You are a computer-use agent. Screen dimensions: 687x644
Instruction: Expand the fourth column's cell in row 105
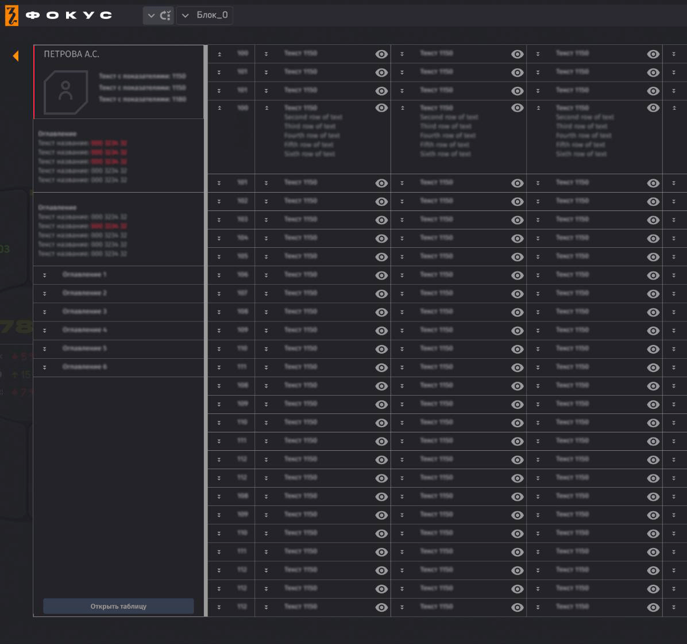[674, 256]
